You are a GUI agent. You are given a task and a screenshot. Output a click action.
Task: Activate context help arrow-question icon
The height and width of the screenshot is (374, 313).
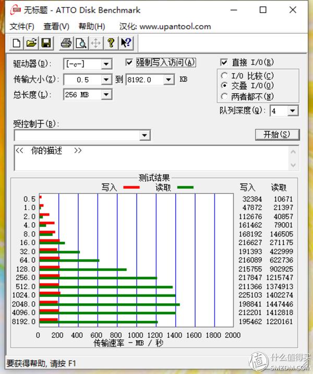[126, 43]
